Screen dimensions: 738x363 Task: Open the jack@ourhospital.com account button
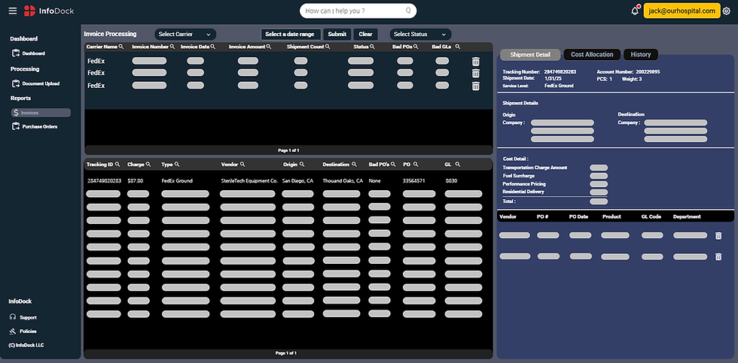(x=682, y=11)
